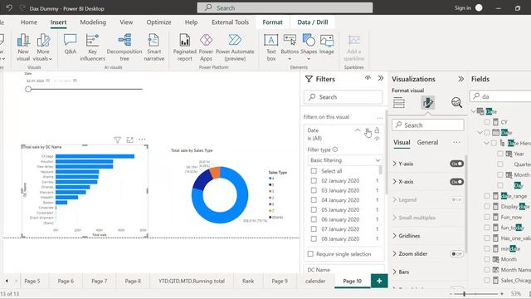Click the Date slicer slider handle
This screenshot has height=299, width=531.
tap(28, 89)
